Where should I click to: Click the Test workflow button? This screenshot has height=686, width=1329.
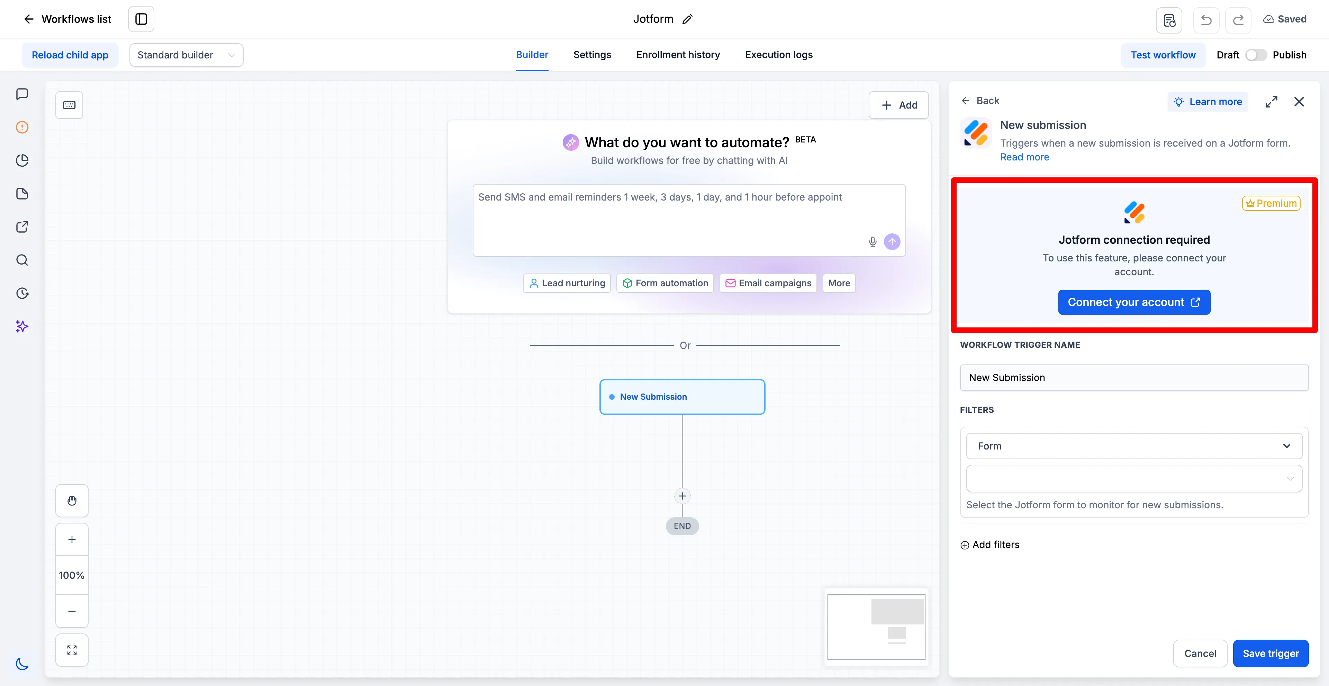(1163, 55)
